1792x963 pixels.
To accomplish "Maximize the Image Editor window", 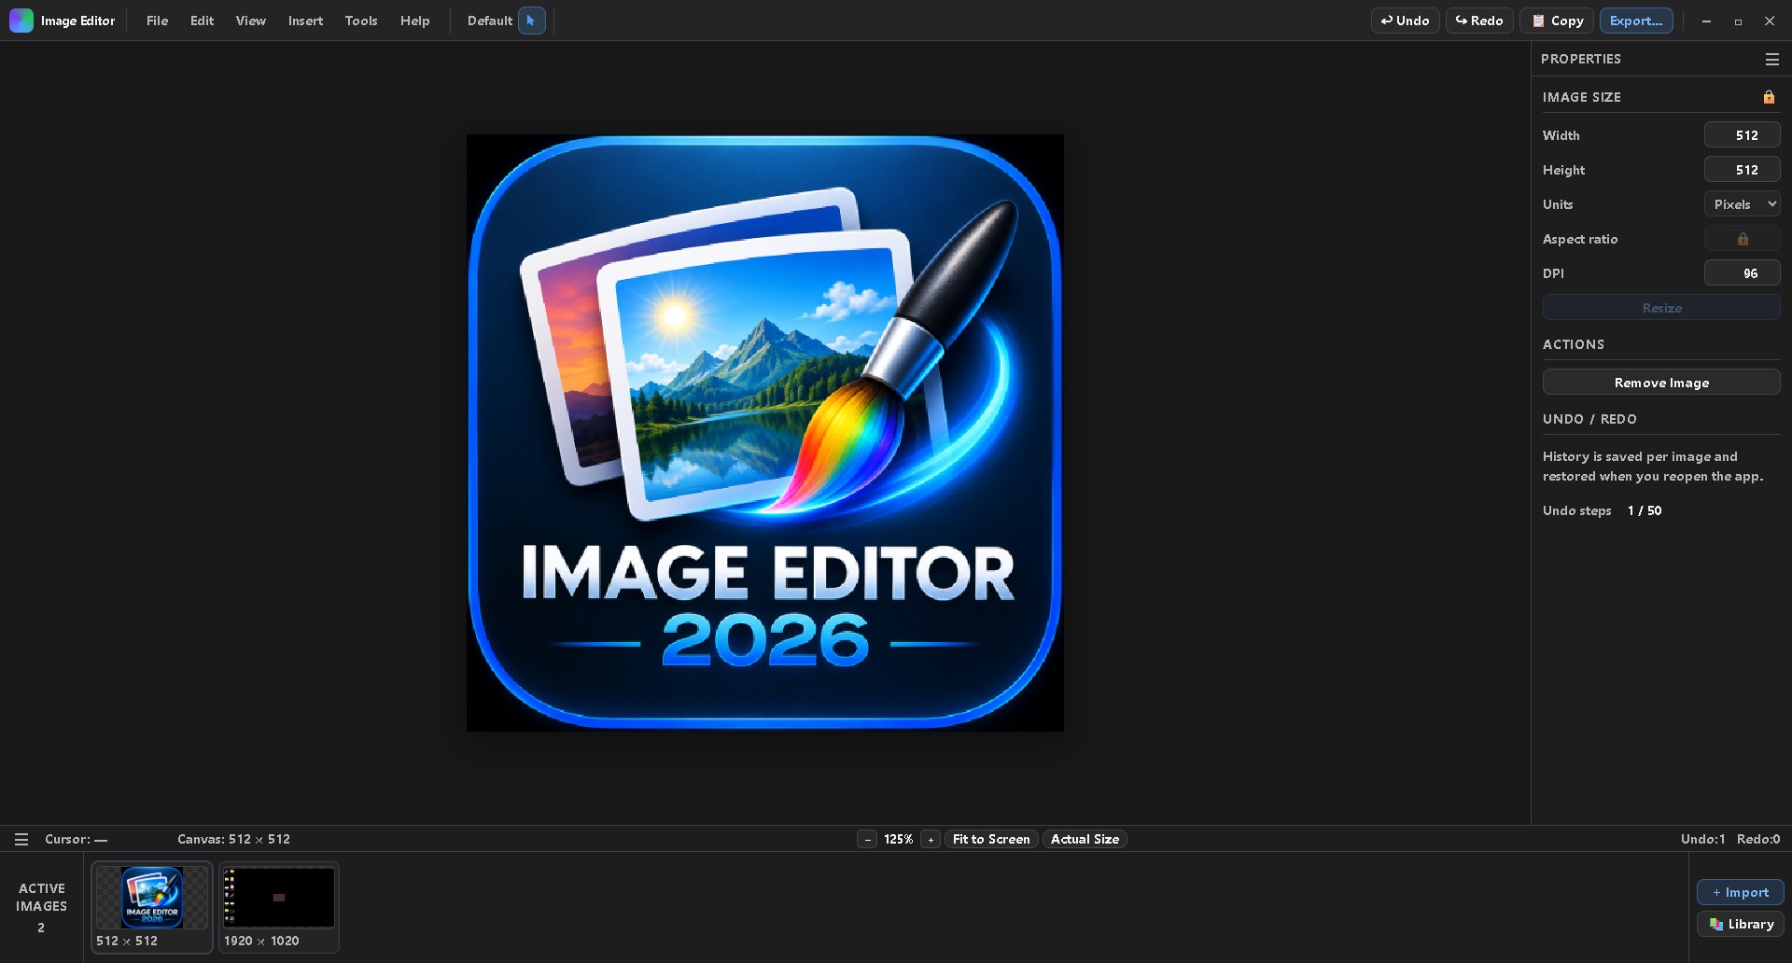I will [x=1738, y=21].
